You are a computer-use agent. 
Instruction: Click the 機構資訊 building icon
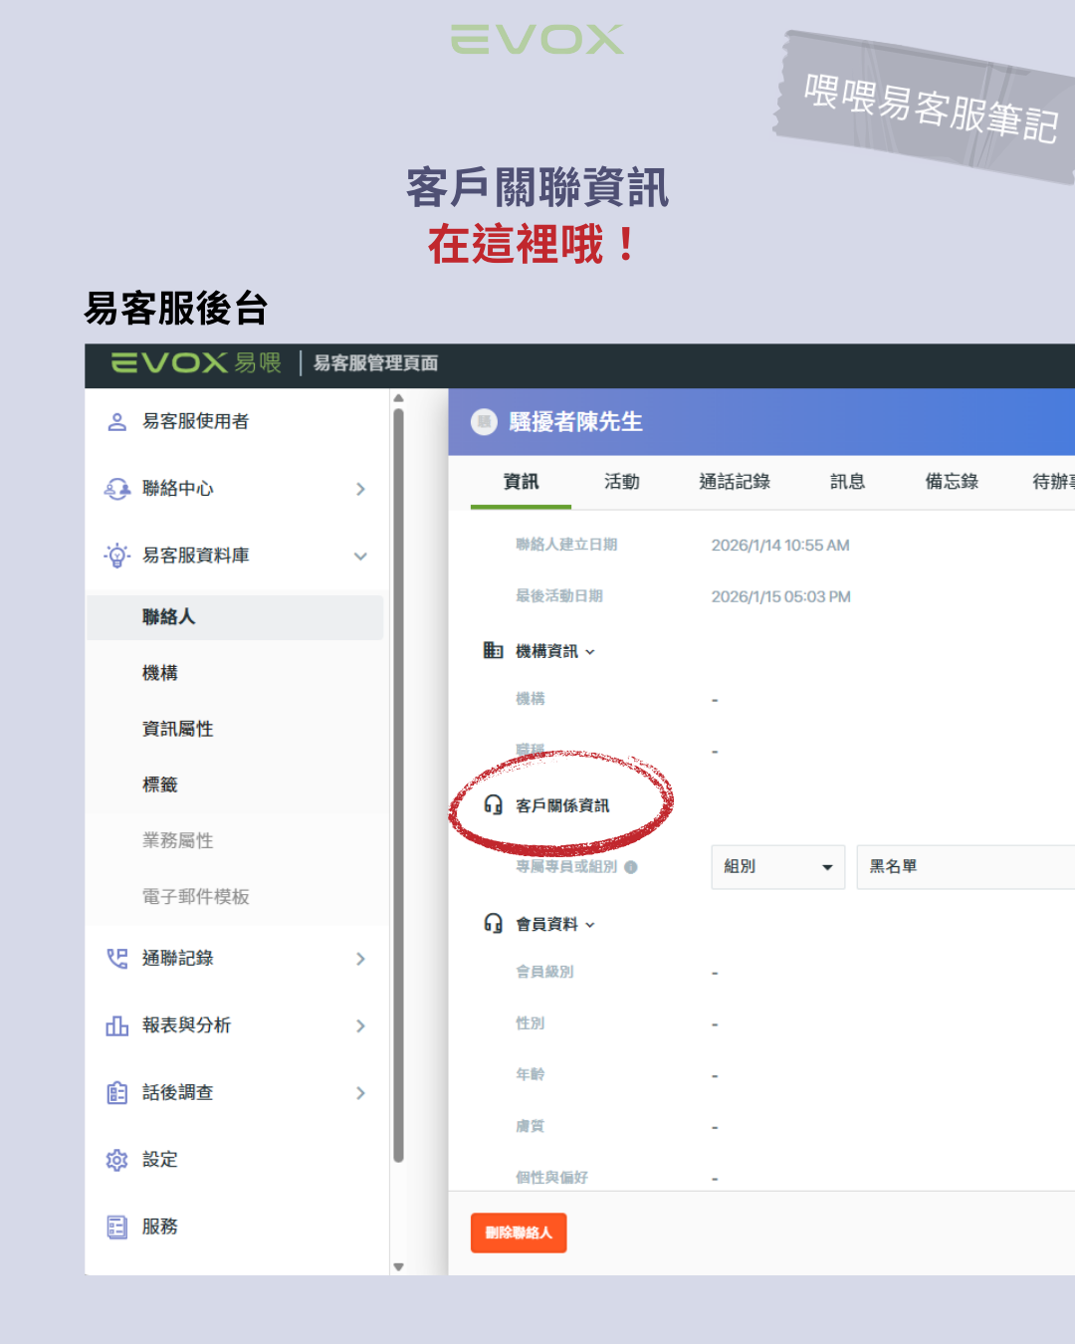[x=493, y=651]
